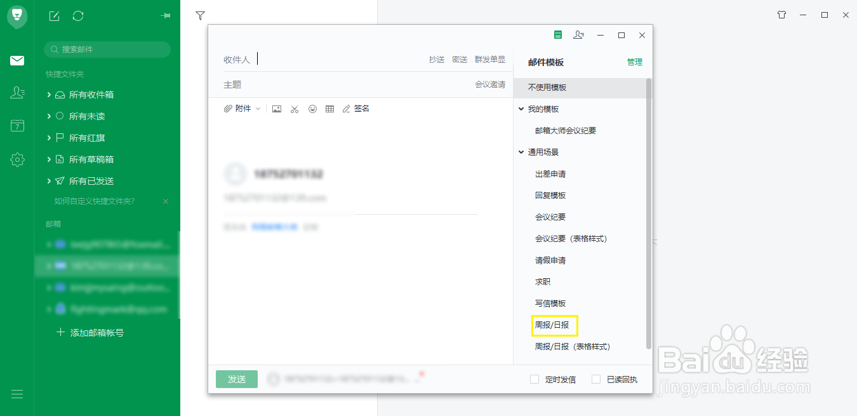
Task: Click the insert table icon
Action: [330, 109]
